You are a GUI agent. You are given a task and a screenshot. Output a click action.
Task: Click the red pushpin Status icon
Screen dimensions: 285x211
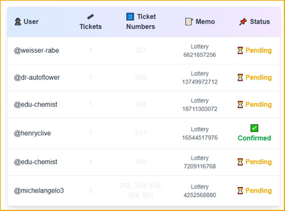pyautogui.click(x=243, y=22)
